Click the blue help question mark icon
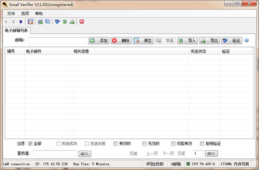Viewport: 259px width, 170px height. [x=246, y=40]
